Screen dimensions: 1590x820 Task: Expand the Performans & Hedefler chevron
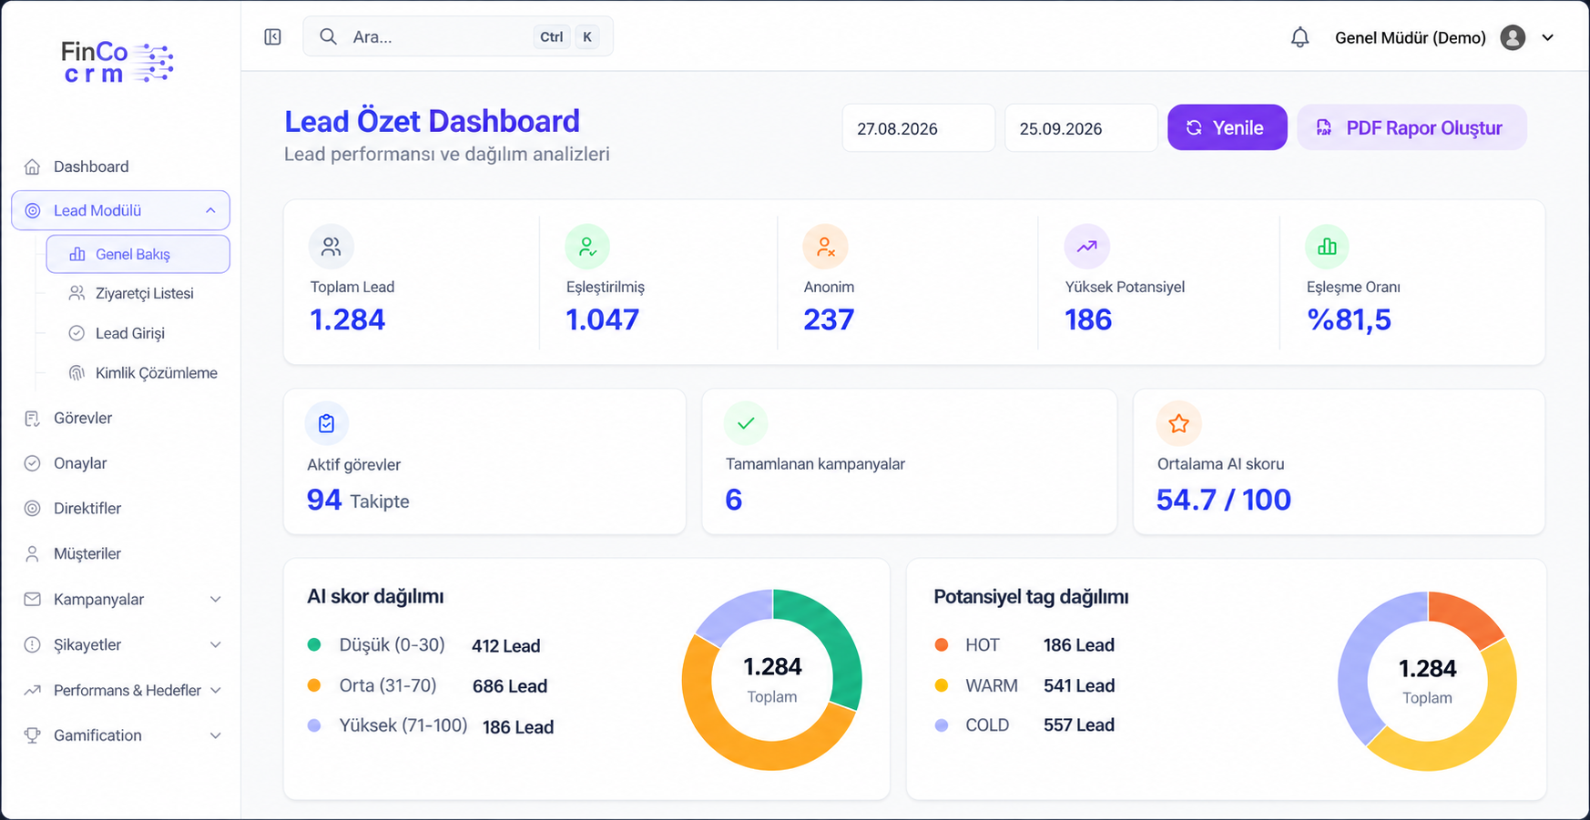tap(216, 690)
